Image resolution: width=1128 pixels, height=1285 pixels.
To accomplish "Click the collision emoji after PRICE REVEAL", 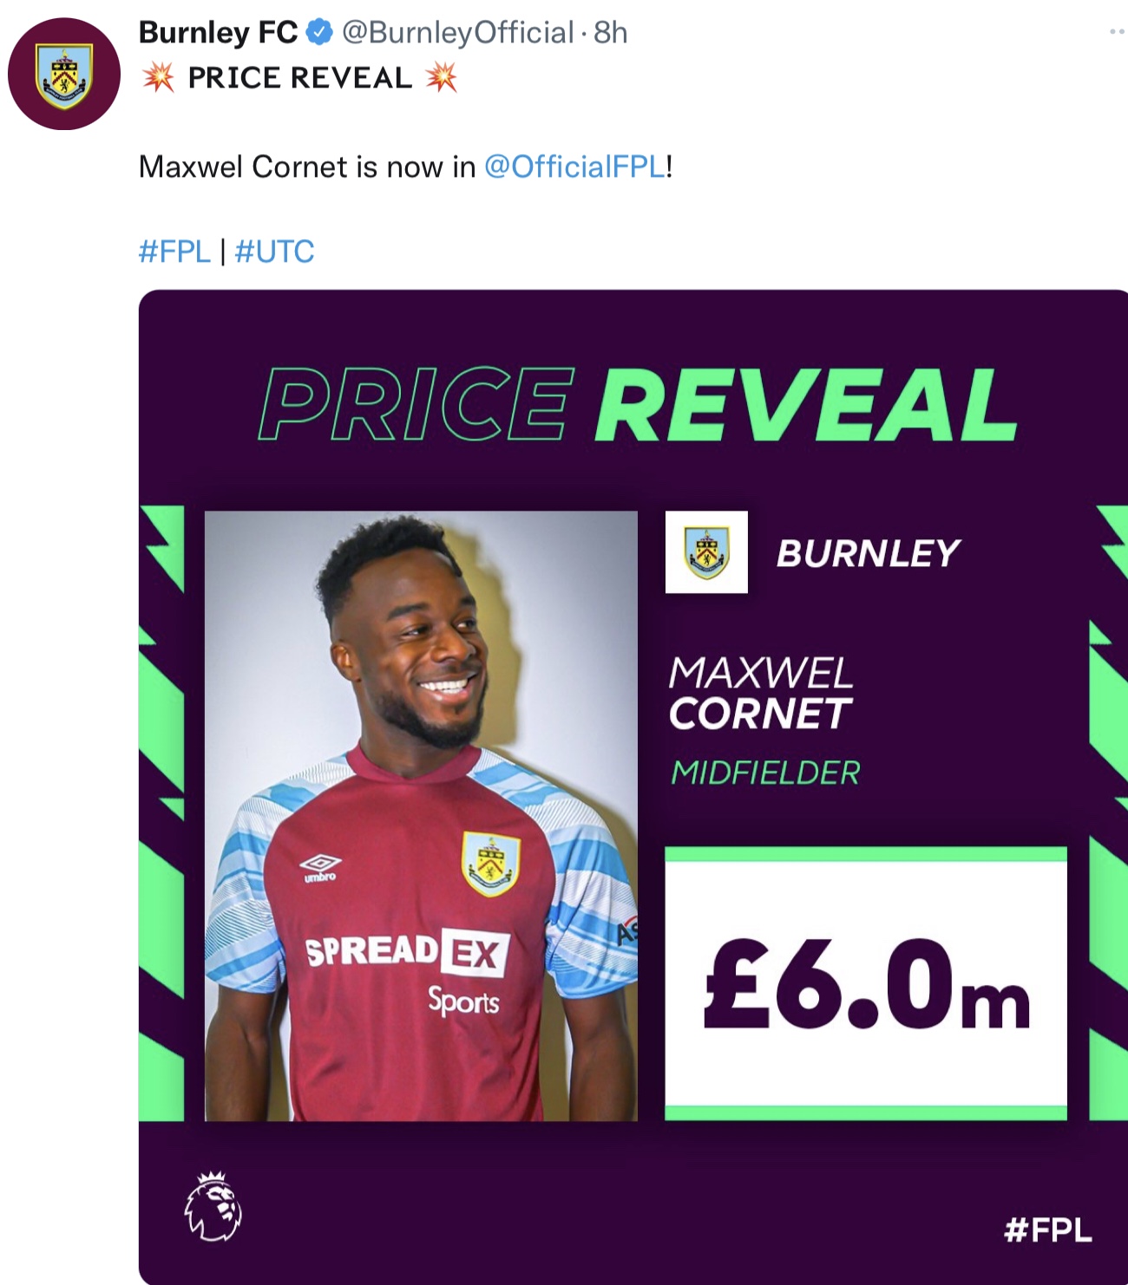I will [x=442, y=77].
